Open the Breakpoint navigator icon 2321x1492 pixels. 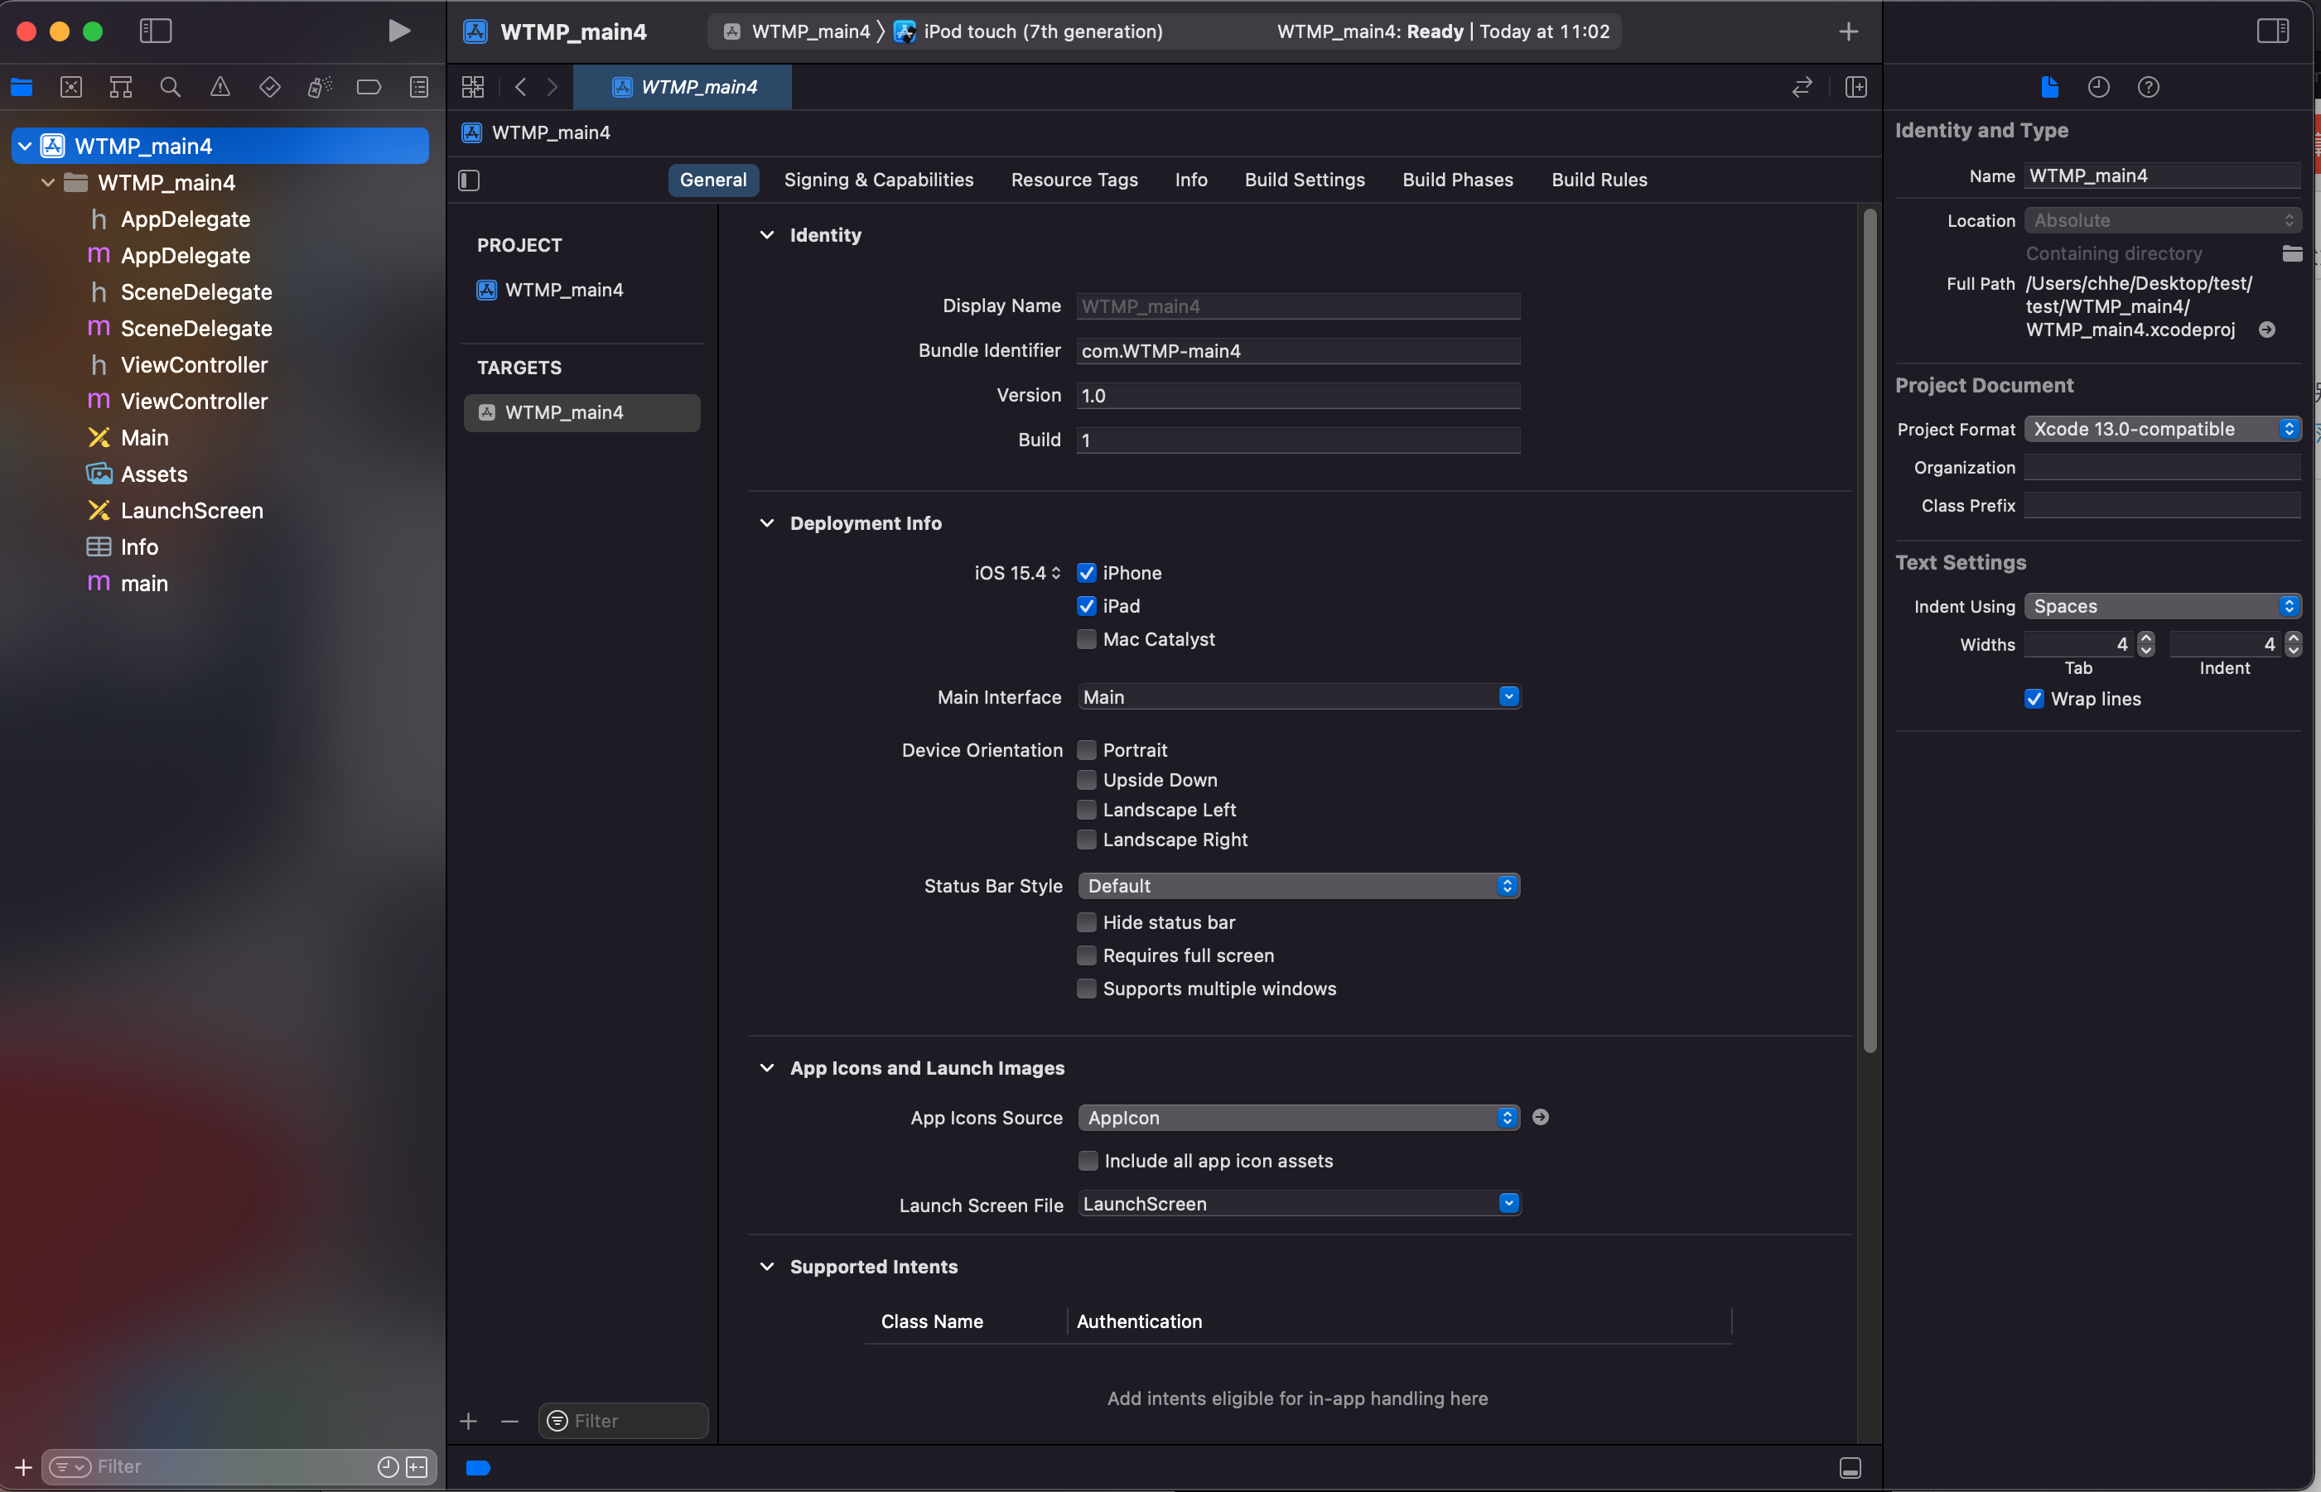click(369, 87)
